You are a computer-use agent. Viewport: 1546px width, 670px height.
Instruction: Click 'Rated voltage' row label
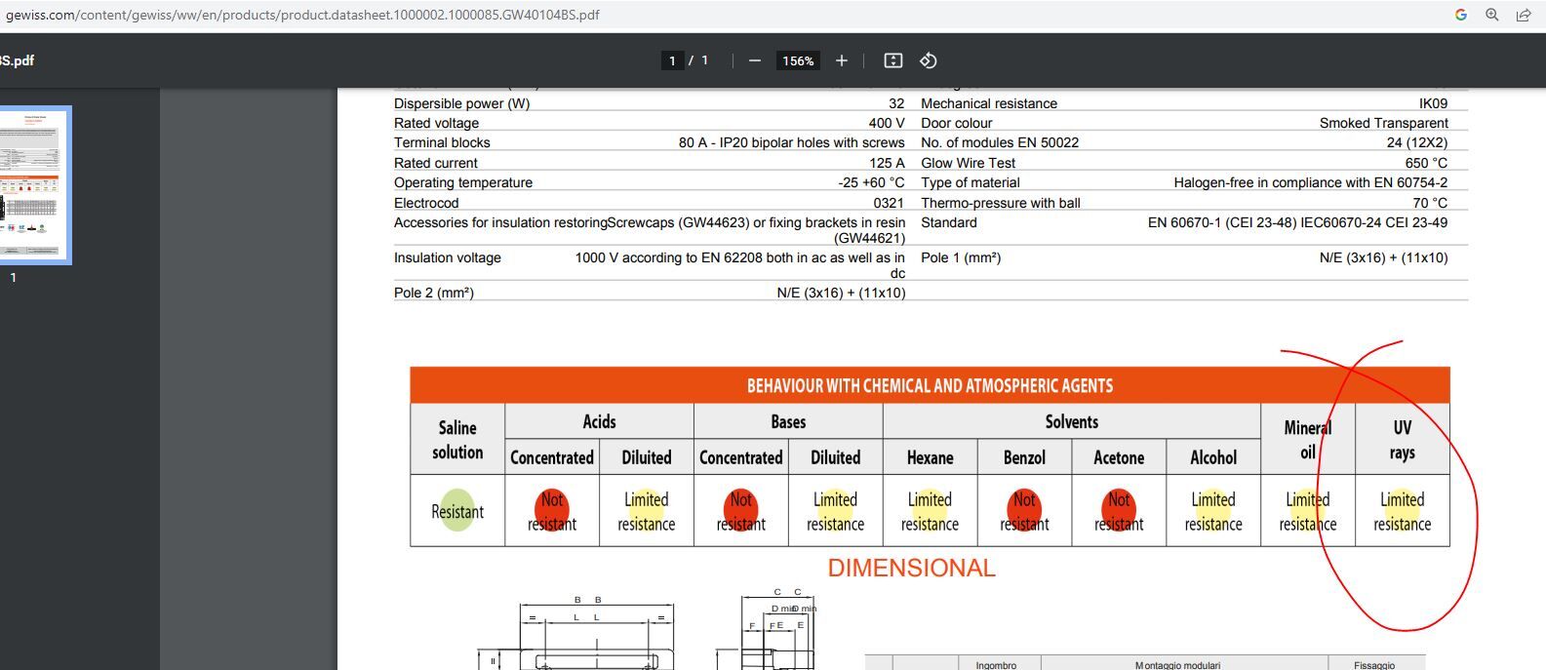pyautogui.click(x=436, y=123)
